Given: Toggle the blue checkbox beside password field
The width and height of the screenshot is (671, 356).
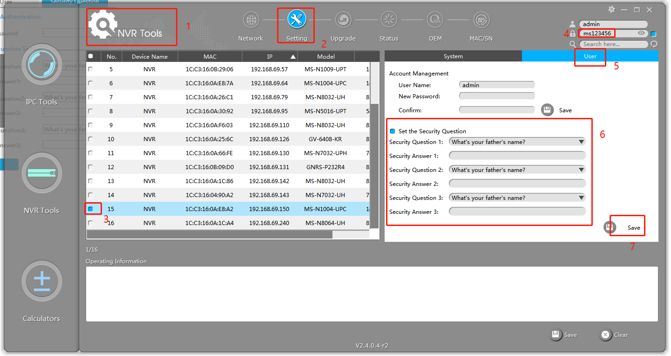Looking at the screenshot, I should [654, 34].
